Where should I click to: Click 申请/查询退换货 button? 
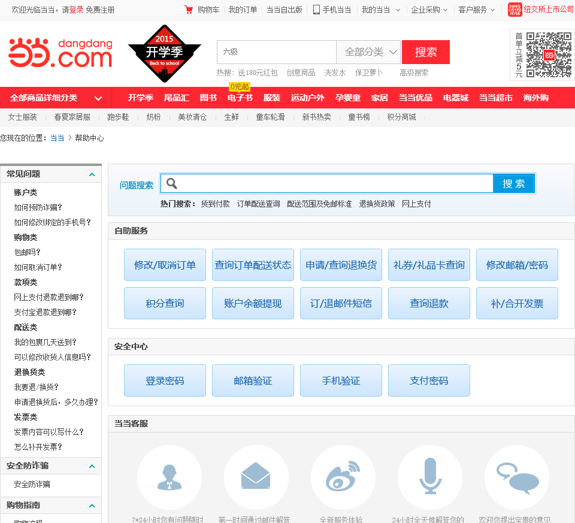click(341, 265)
